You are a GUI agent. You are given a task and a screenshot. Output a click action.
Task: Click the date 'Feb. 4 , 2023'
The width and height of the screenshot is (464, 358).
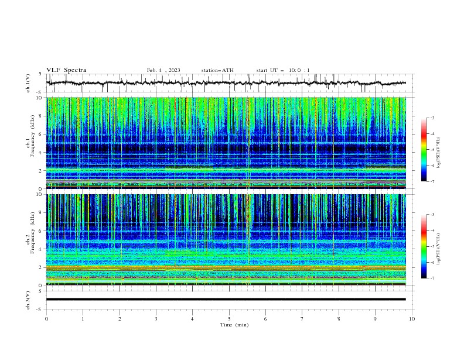[x=163, y=70]
